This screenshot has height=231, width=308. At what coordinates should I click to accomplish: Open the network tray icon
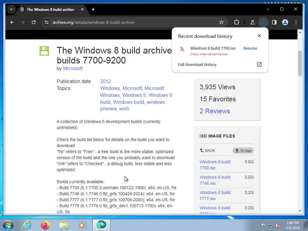(x=270, y=225)
